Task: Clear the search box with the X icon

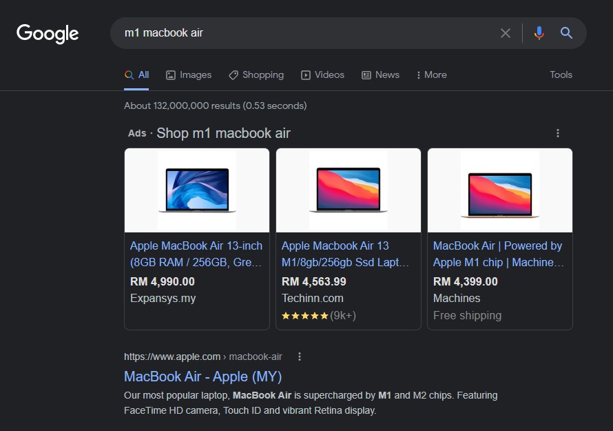Action: click(x=505, y=33)
